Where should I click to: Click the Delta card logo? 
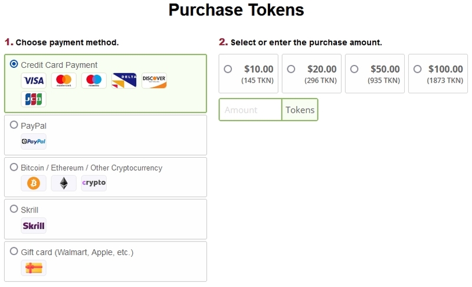tap(124, 80)
